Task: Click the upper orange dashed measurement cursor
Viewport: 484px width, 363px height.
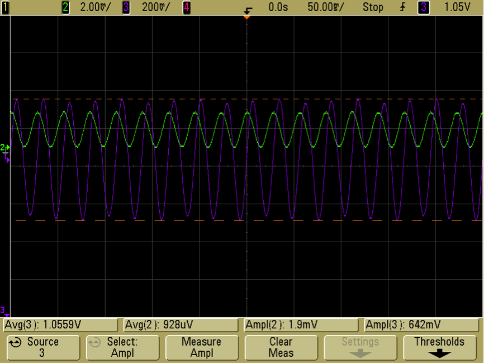Action: point(247,99)
